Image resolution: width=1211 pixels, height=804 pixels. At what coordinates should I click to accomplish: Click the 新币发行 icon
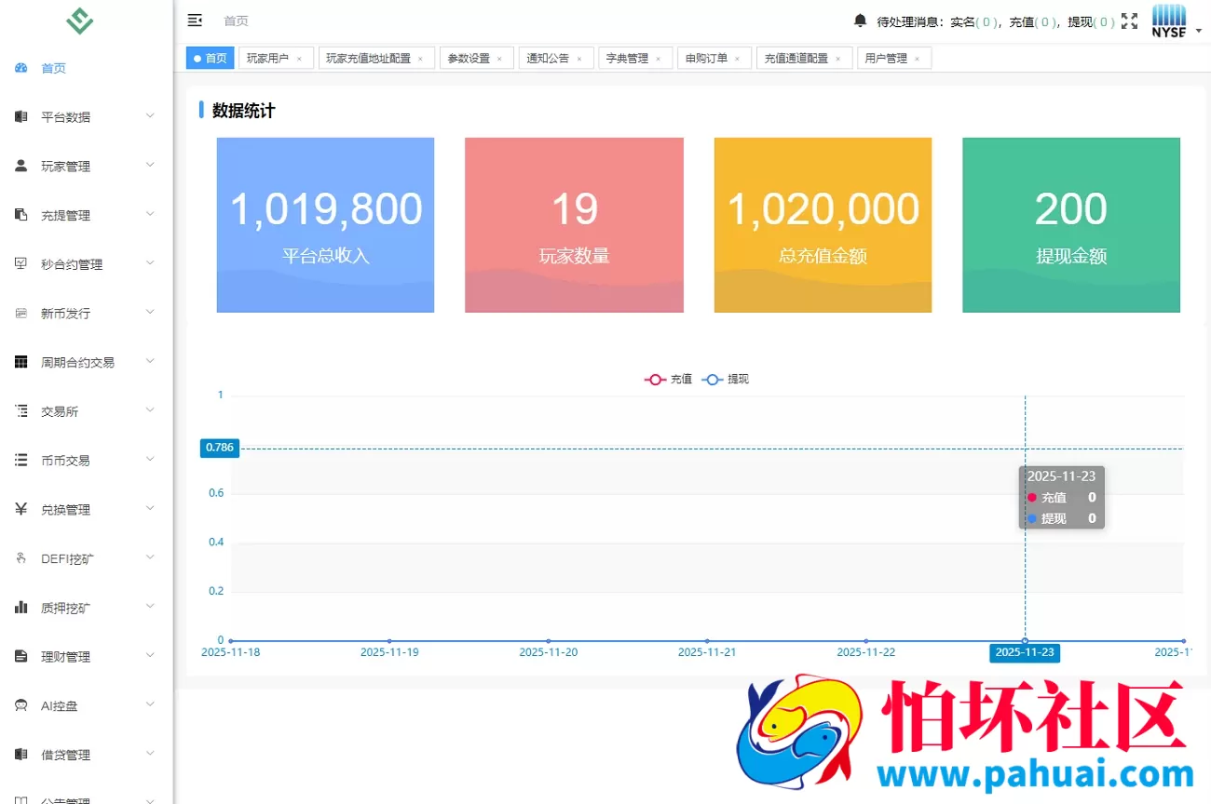(21, 313)
